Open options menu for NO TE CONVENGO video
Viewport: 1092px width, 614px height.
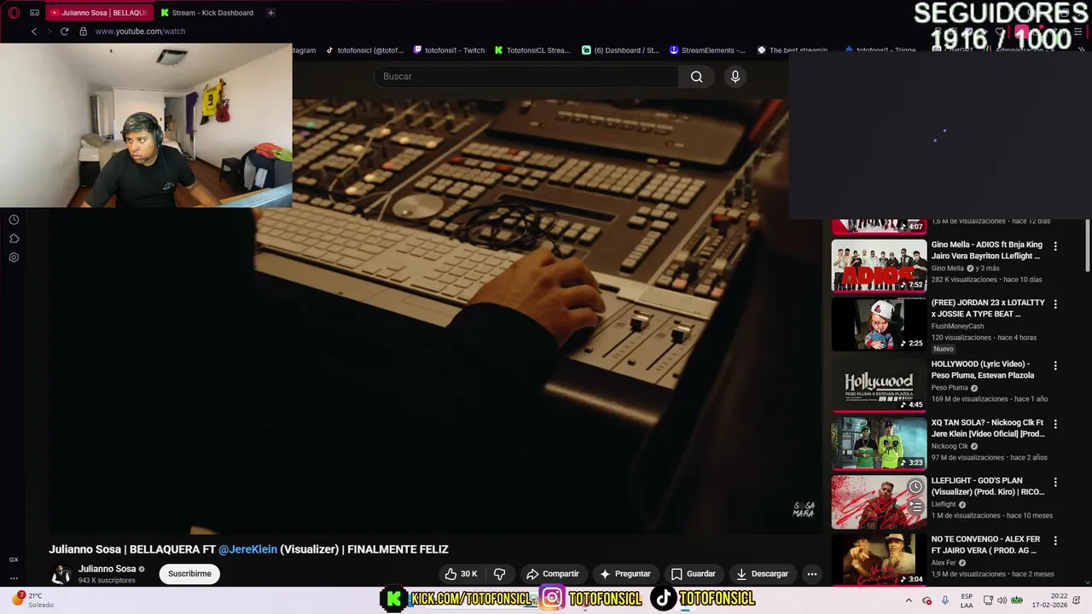(1055, 541)
